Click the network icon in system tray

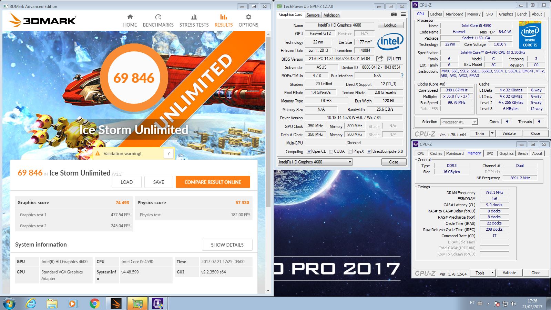click(x=505, y=304)
